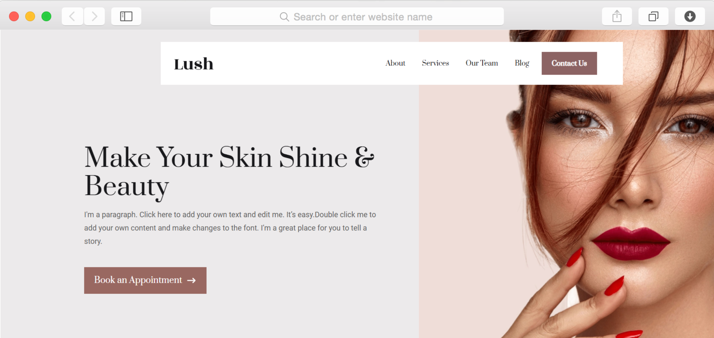This screenshot has height=338, width=714.
Task: Toggle the sidebar panel icon
Action: tap(126, 16)
